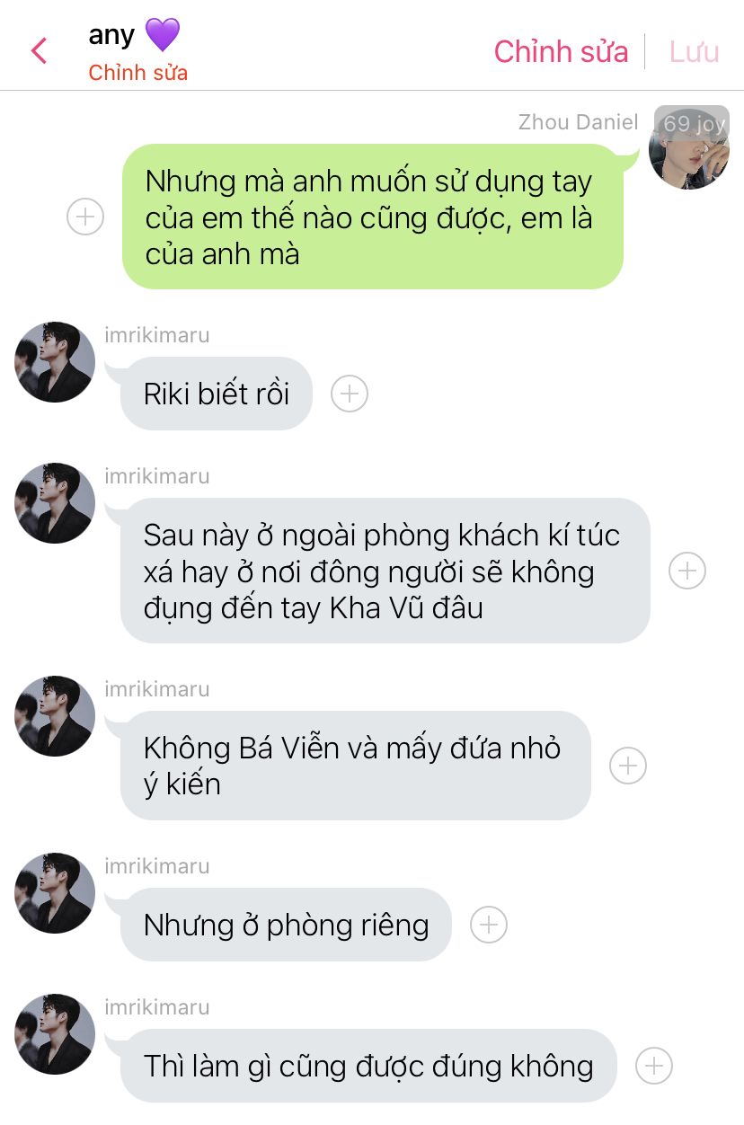Tap the 'Lưu' save button
Viewport: 744px width, 1125px height.
695,51
